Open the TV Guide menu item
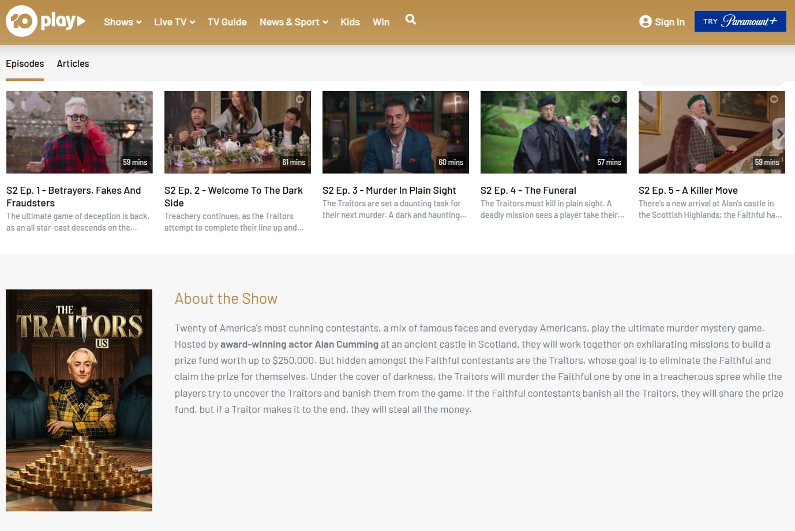The height and width of the screenshot is (531, 795). coord(227,22)
